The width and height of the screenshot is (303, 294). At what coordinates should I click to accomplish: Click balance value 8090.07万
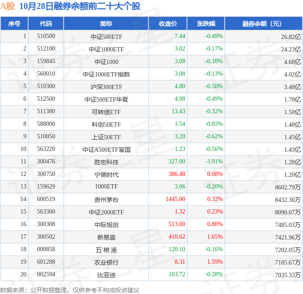coord(288,212)
